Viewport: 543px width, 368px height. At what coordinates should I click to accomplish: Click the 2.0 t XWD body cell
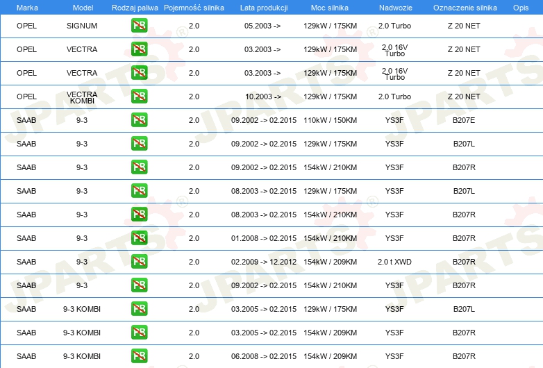[x=394, y=262]
